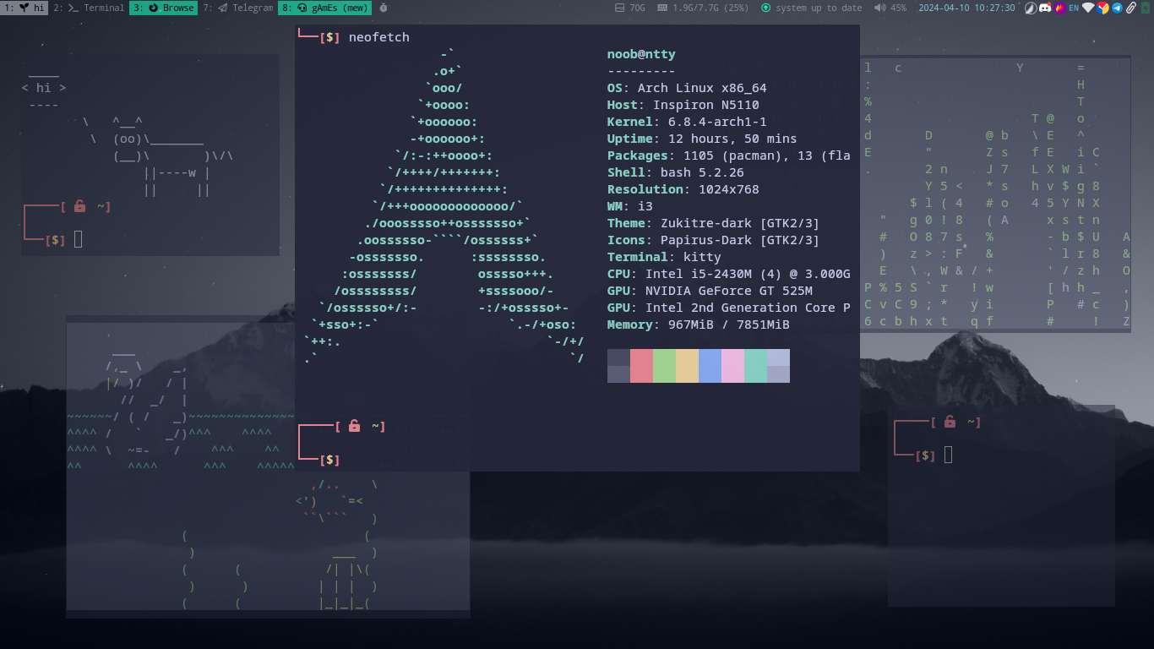Go to workspace 7 Telegram
This screenshot has width=1154, height=649.
[x=237, y=8]
